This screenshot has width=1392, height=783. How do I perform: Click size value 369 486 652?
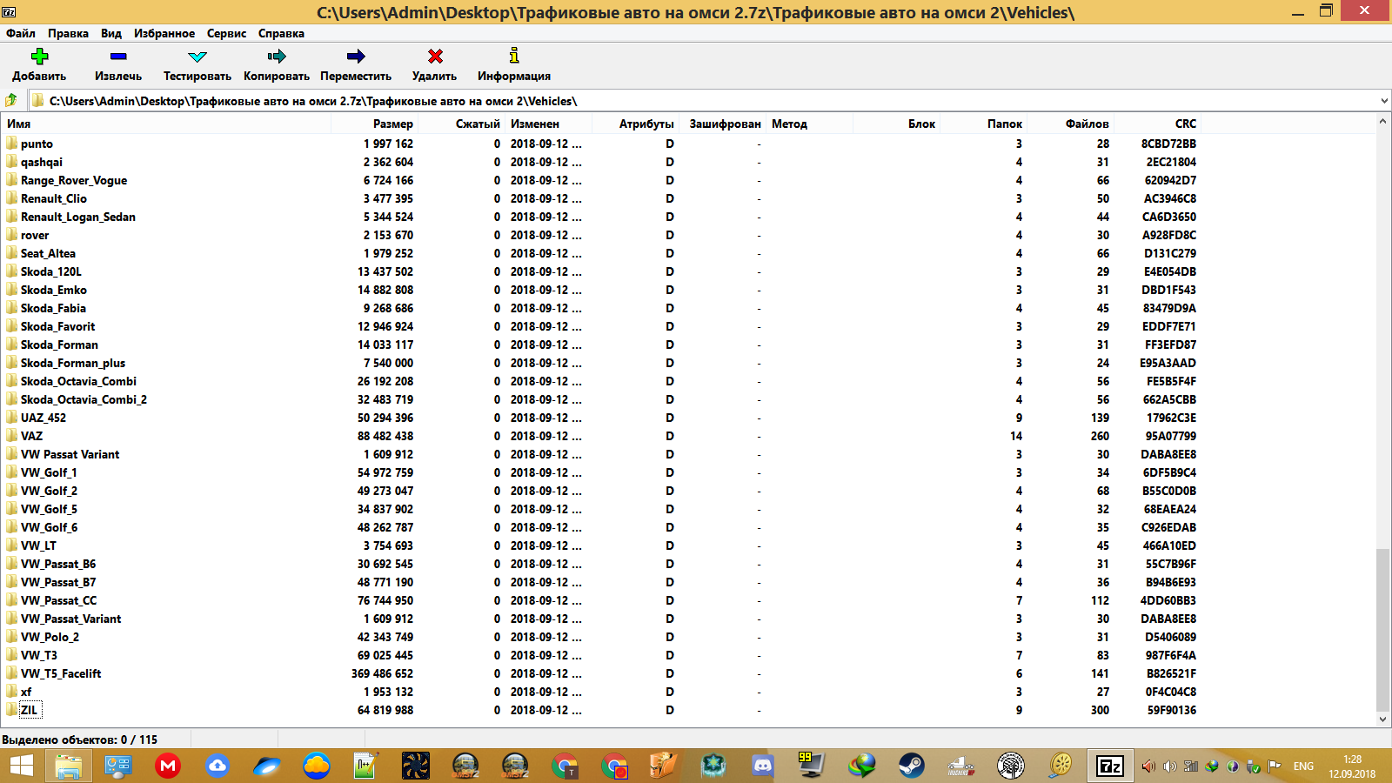click(x=382, y=673)
